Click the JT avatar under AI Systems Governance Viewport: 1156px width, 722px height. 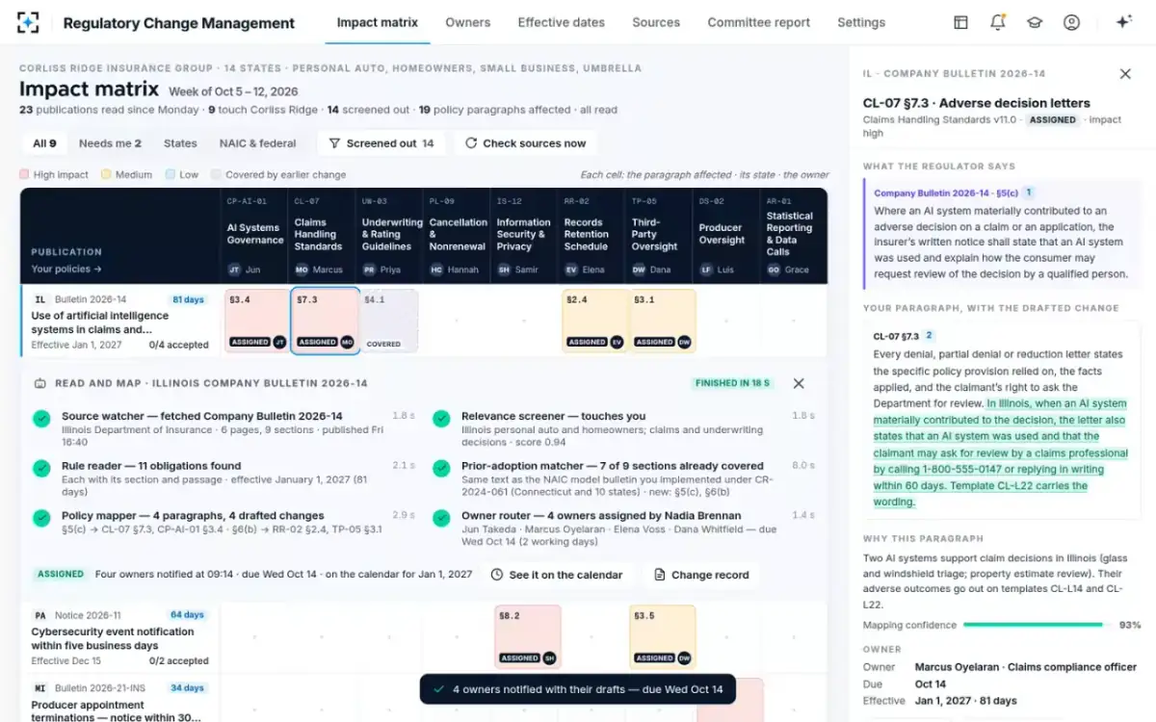234,270
